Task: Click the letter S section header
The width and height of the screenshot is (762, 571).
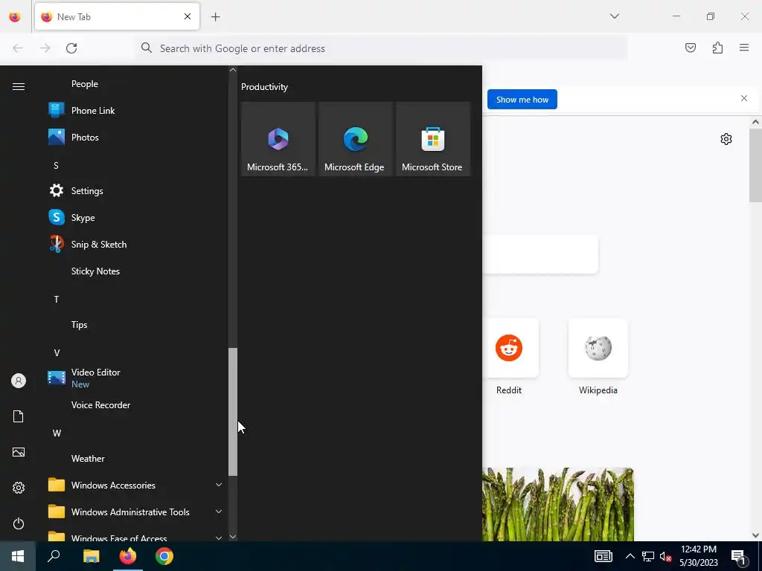Action: pos(57,166)
